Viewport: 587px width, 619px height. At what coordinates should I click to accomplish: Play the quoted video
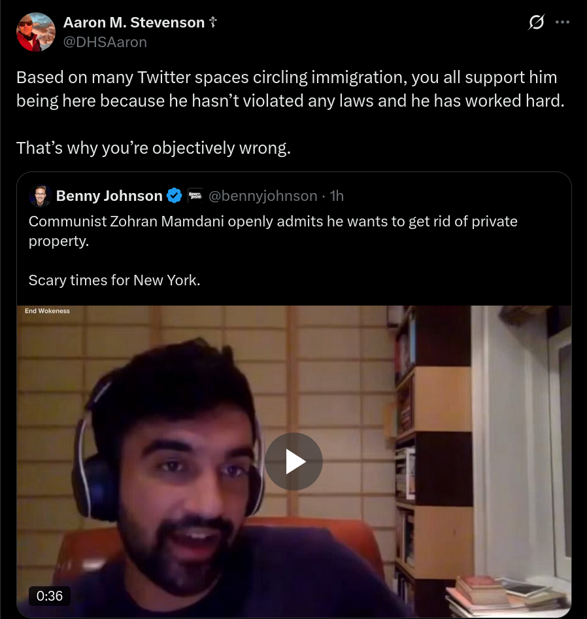tap(293, 461)
